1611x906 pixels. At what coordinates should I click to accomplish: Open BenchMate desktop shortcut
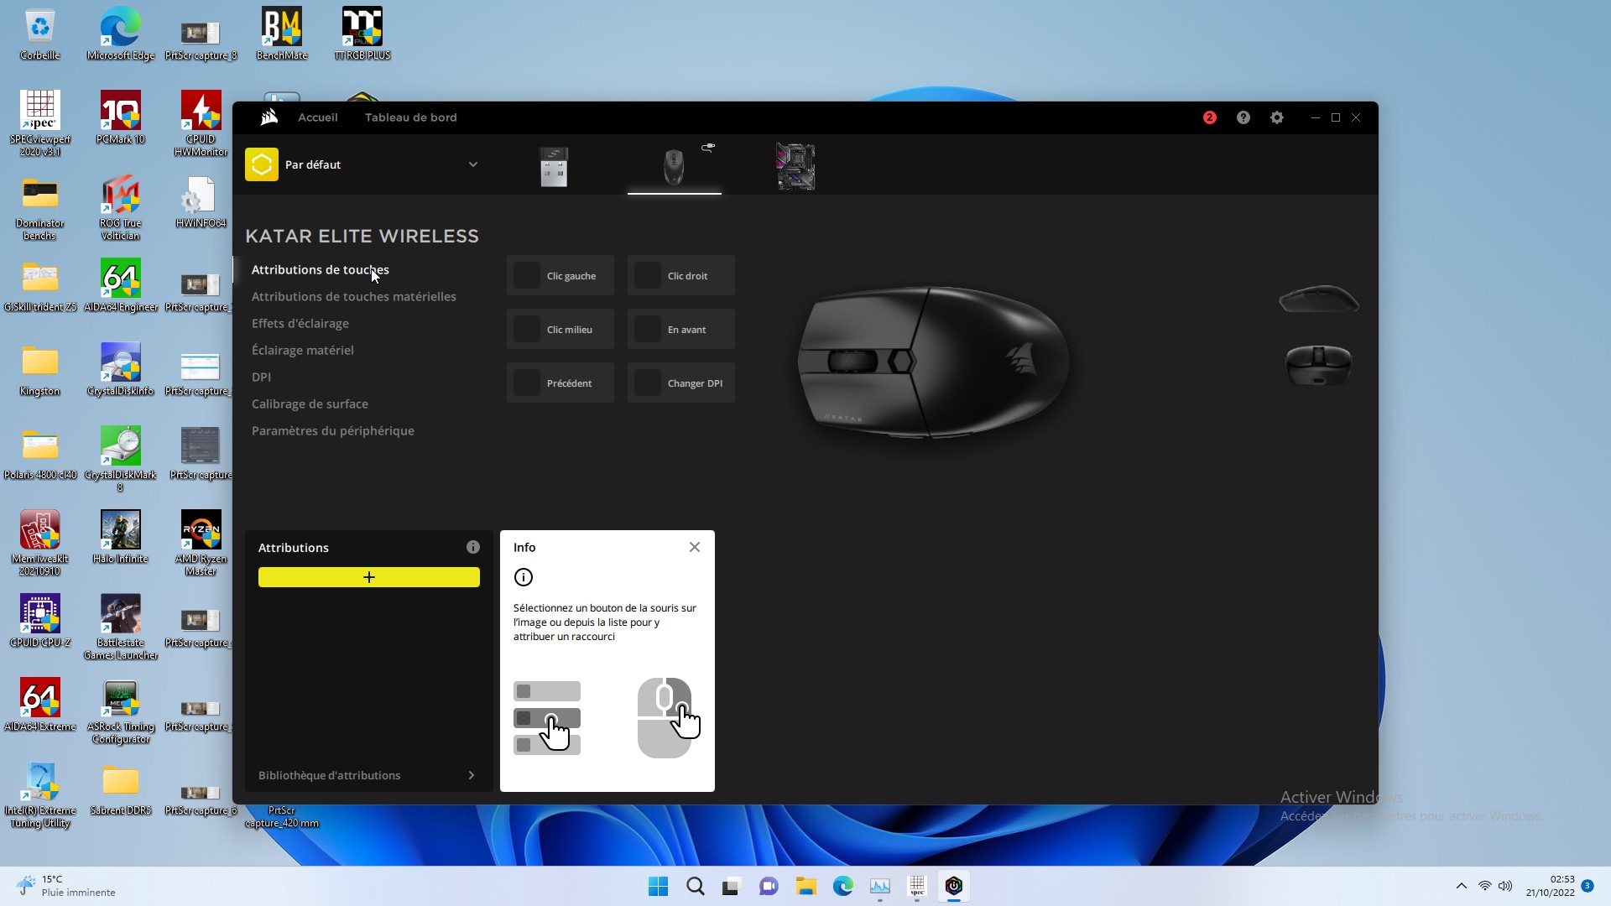pos(281,35)
